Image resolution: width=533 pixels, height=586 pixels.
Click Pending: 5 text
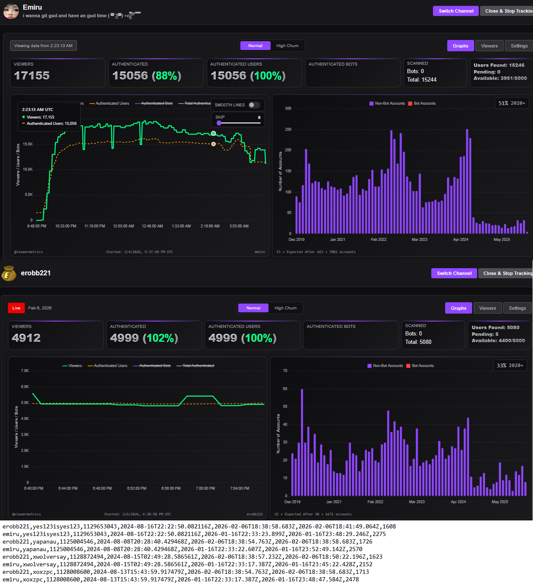(485, 334)
